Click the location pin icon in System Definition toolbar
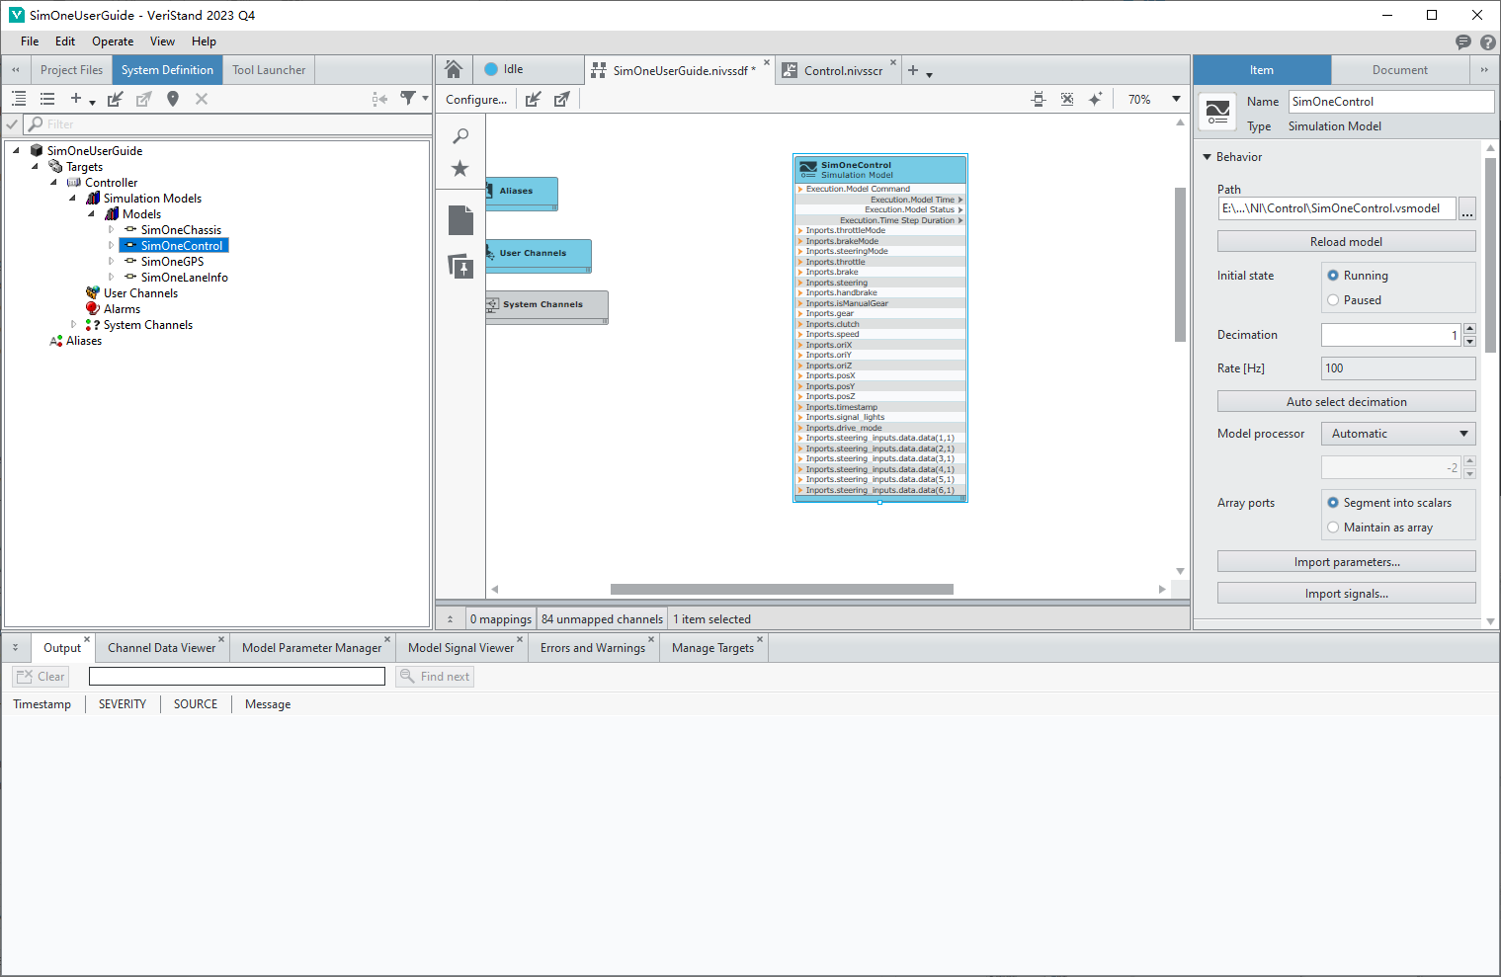Screen dimensions: 1501x977 pyautogui.click(x=173, y=99)
